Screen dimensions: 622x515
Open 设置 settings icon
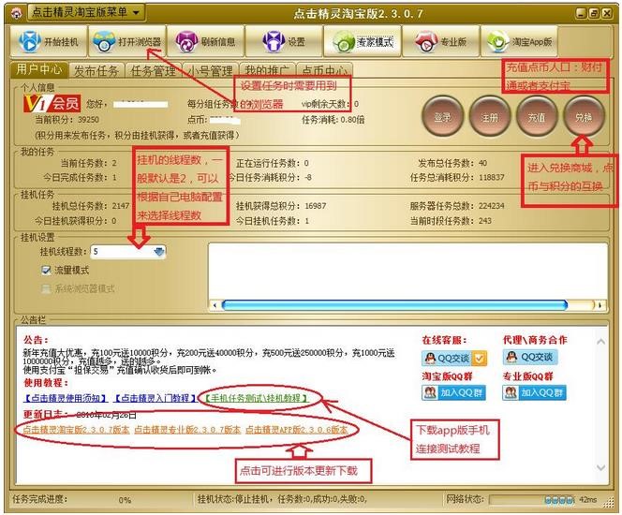tap(274, 41)
